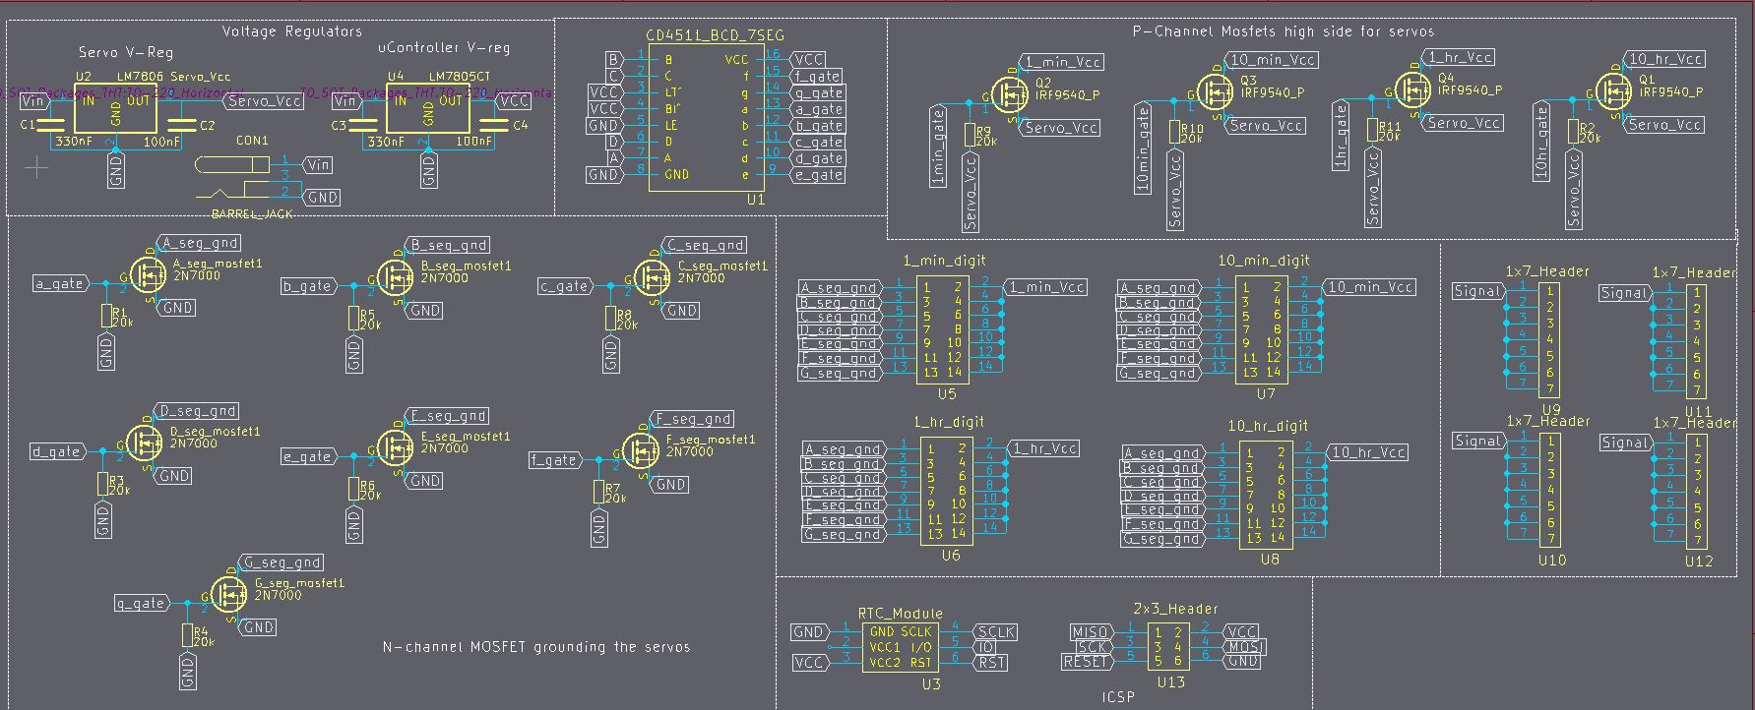Select the E_seg_mosfet1 2N7000 transistor symbol
The height and width of the screenshot is (710, 1755).
[x=396, y=448]
